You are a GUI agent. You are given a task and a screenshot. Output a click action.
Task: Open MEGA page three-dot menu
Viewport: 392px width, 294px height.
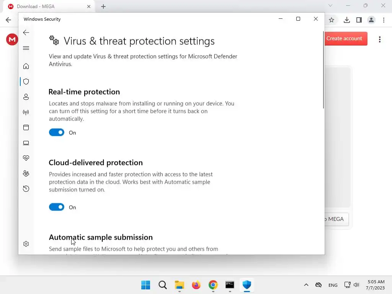[380, 39]
